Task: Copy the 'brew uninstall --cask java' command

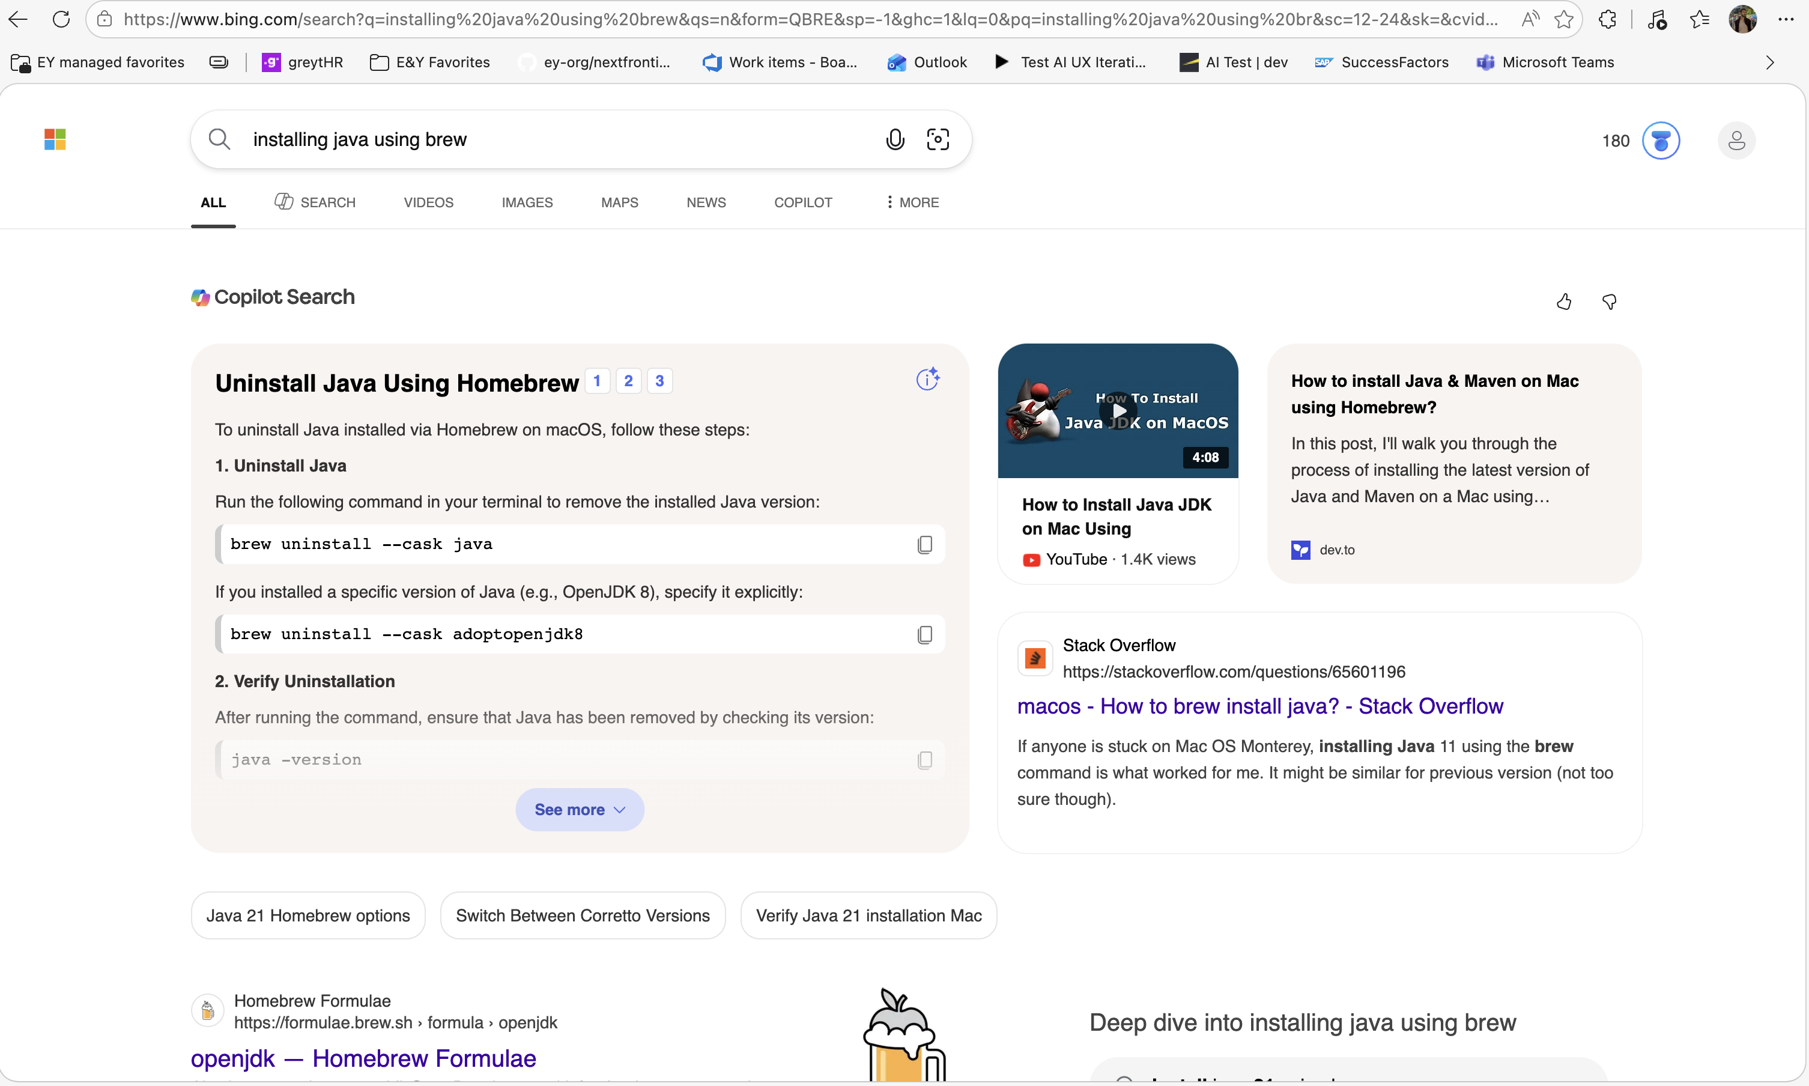Action: 924,544
